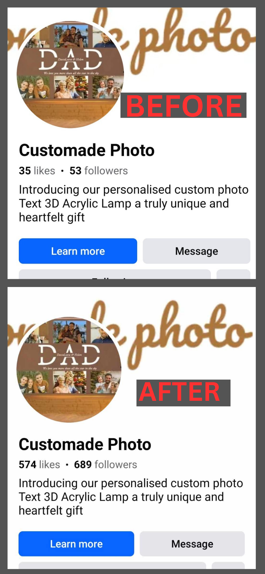Open the bottom DAD profile picture
This screenshot has height=574, width=265.
pos(69,369)
